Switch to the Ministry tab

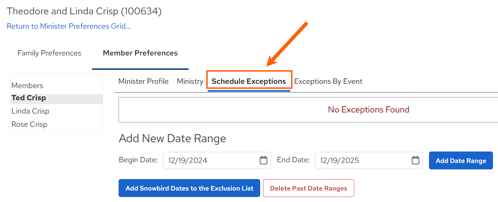[x=190, y=81]
